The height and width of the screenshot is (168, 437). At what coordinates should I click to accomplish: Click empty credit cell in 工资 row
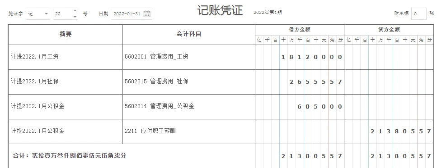tap(389, 57)
